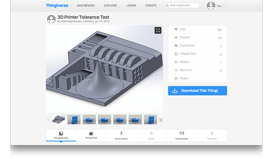Click the main 3D model preview image

tap(104, 69)
